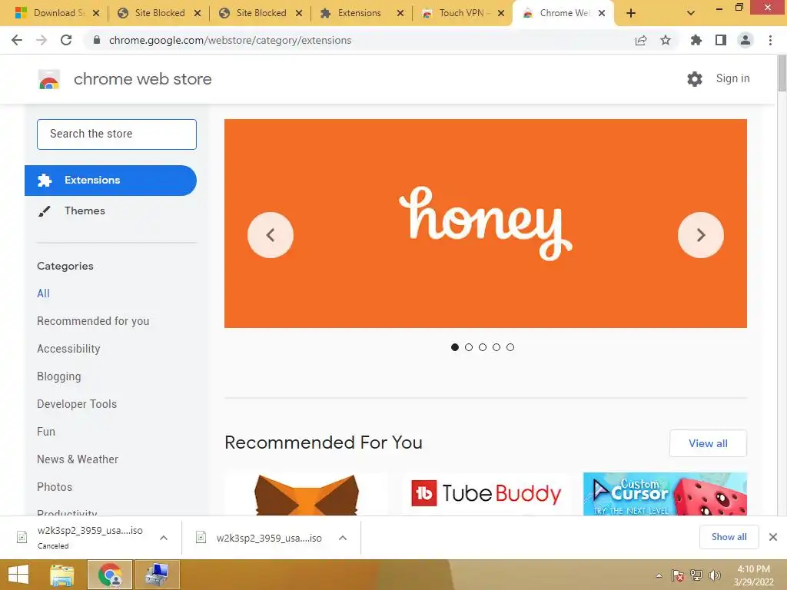
Task: Open the Chrome three-dot menu
Action: click(x=770, y=40)
